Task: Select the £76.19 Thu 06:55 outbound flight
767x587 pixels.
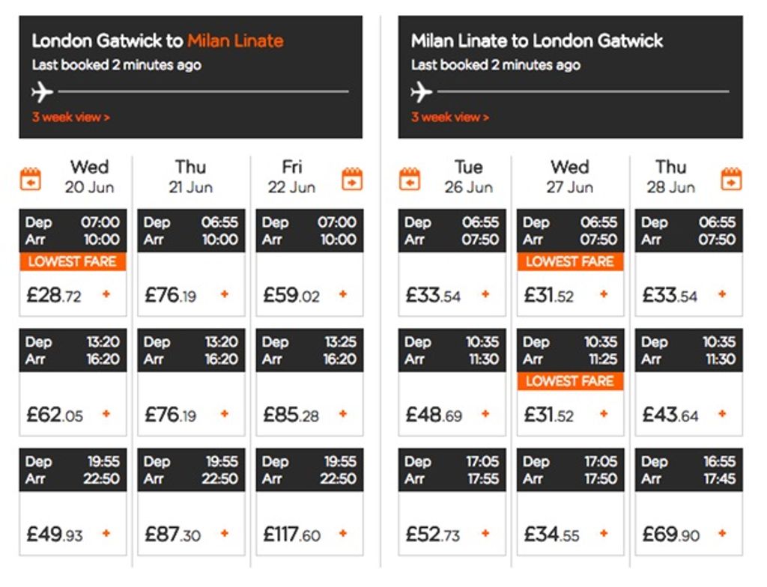Action: 191,263
